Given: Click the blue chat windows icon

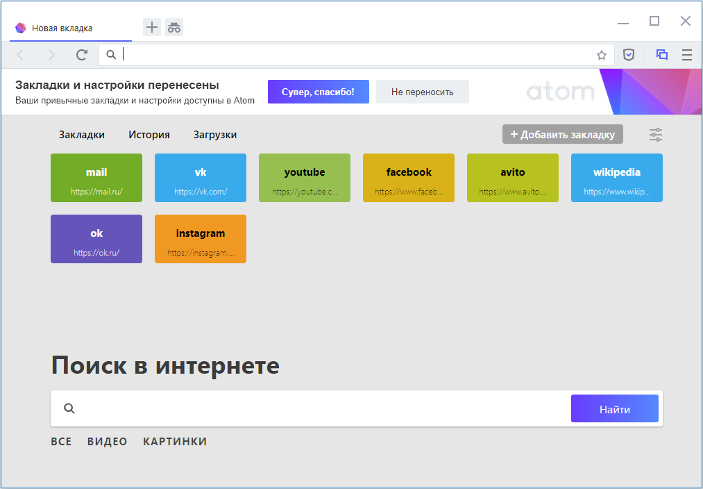Looking at the screenshot, I should [x=662, y=55].
